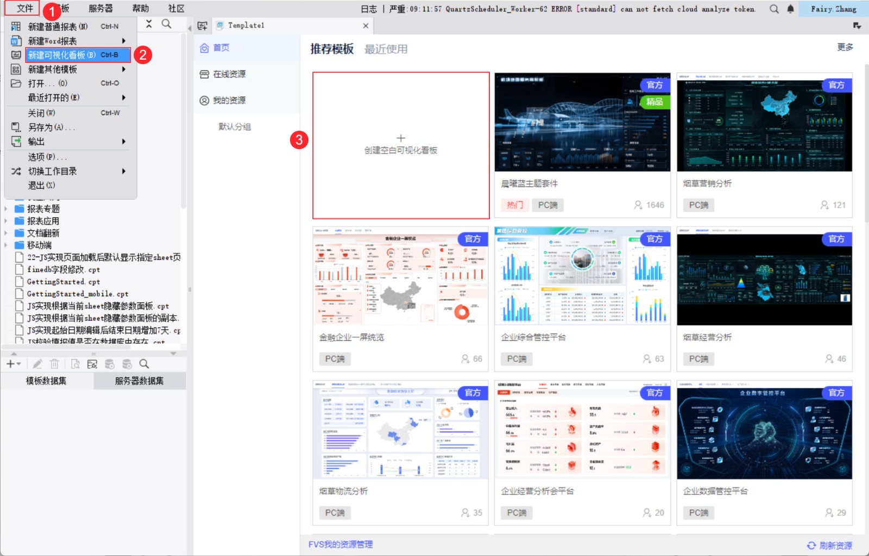Open the 烟草营销分析 template thumbnail
This screenshot has width=869, height=556.
click(764, 122)
